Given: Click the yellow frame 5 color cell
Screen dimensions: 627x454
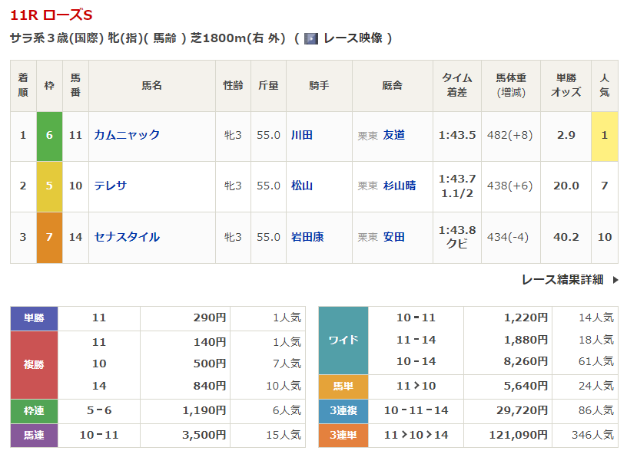Looking at the screenshot, I should tap(50, 186).
